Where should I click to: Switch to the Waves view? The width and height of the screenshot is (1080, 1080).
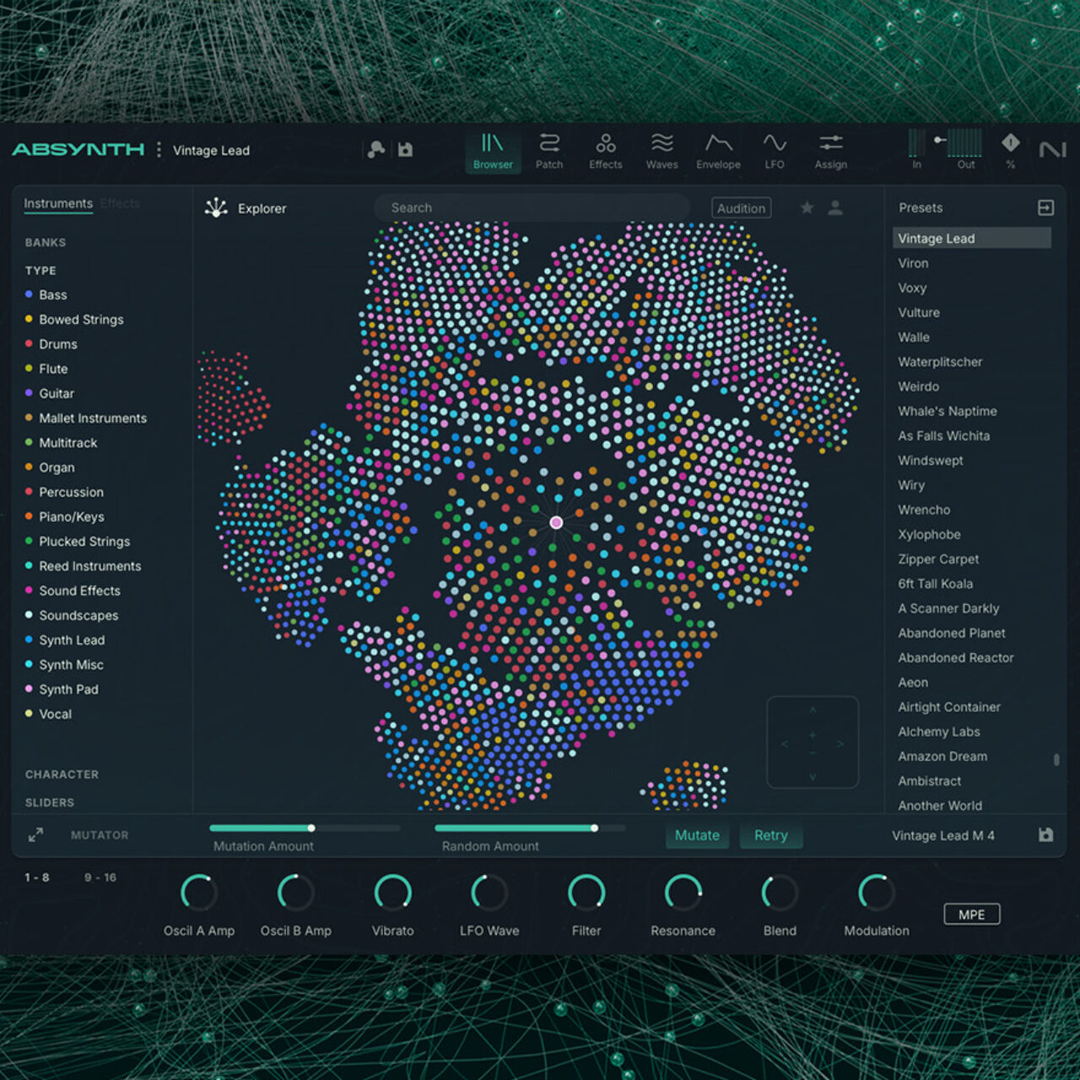(661, 152)
